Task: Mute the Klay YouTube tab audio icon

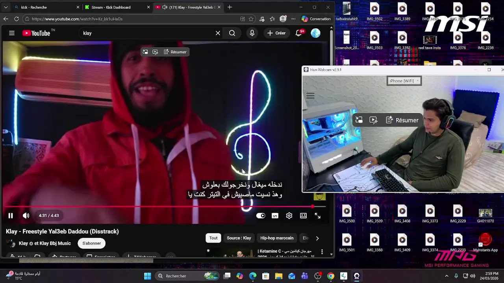Action: [165, 7]
